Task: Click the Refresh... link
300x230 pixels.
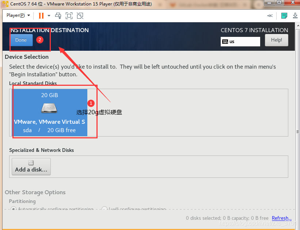Action: click(x=282, y=218)
